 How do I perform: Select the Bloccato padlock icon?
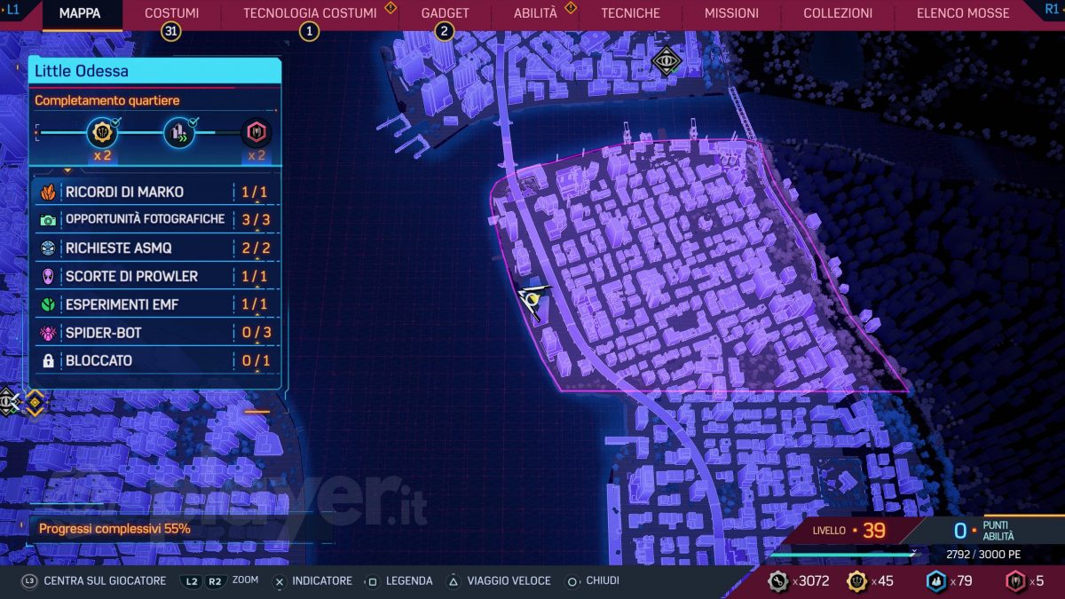pos(48,361)
